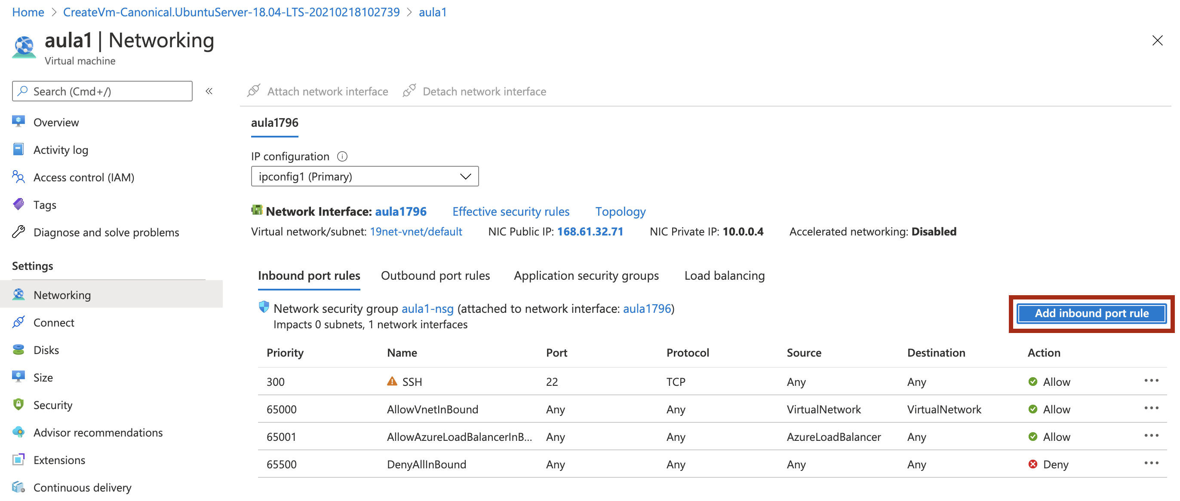Click the Tags purple label icon
Viewport: 1180px width, 501px height.
click(18, 204)
